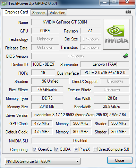136x168 pixels.
Task: Open the Validation tab
Action: (x=57, y=13)
